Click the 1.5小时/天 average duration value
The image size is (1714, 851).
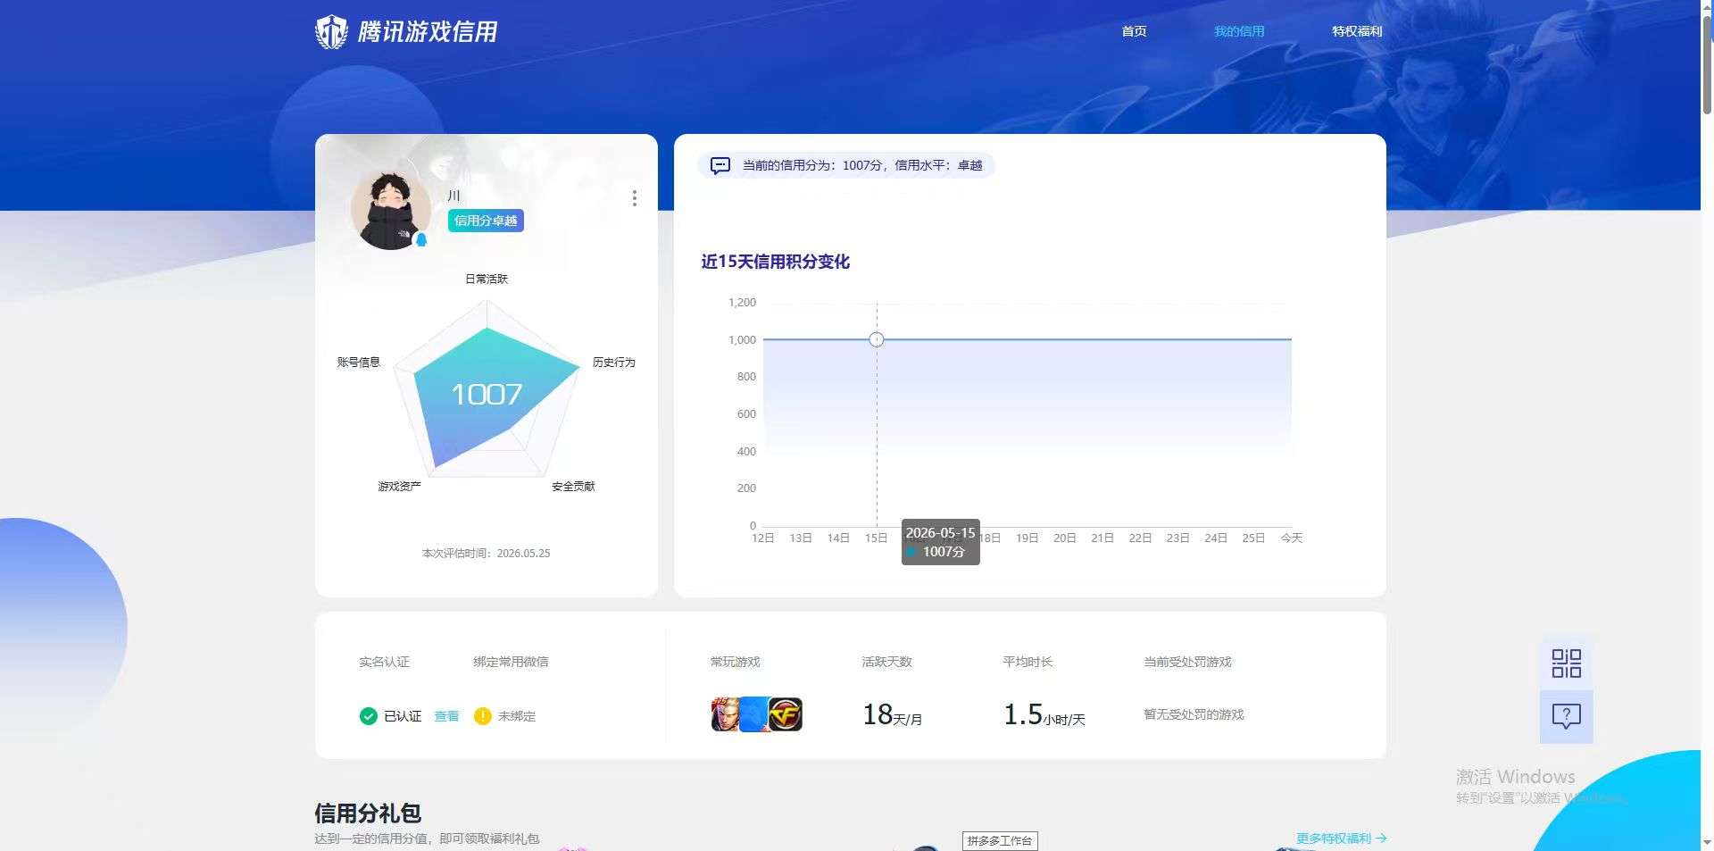pos(1044,715)
